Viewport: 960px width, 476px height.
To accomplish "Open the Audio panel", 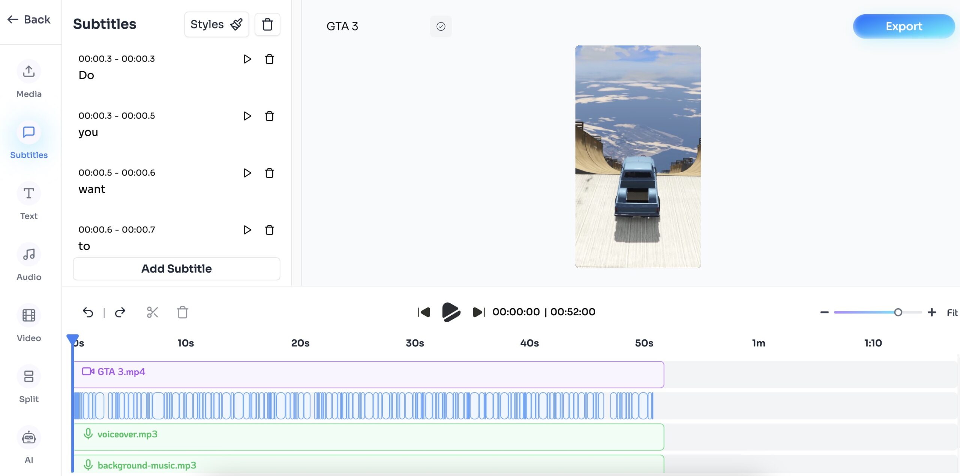I will point(29,262).
